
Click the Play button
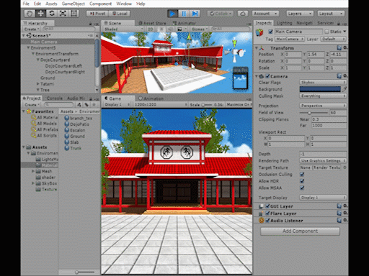(x=172, y=14)
